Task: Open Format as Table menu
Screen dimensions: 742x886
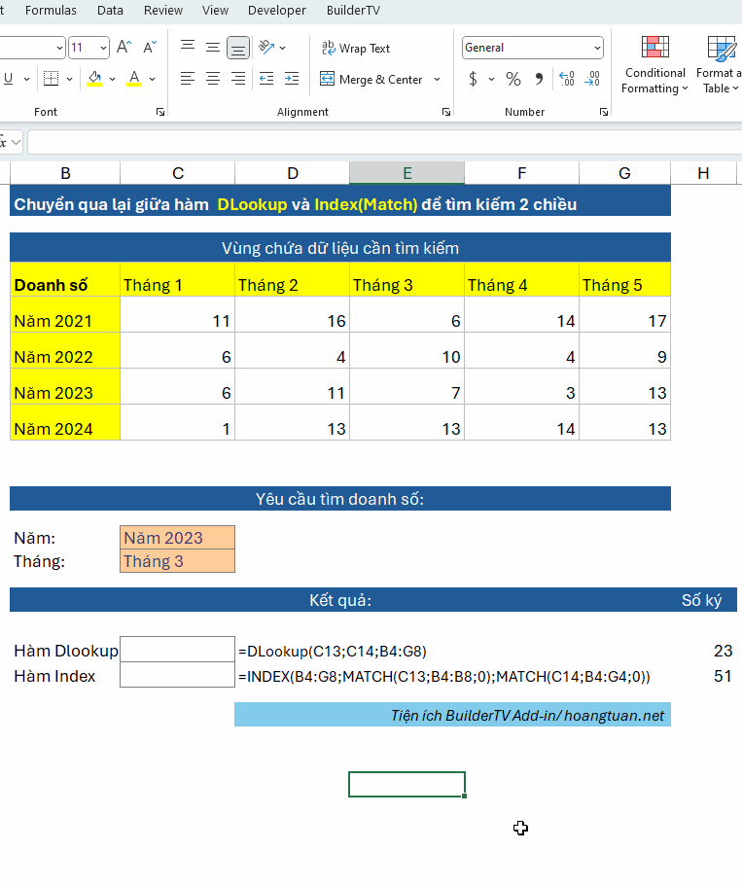Action: pyautogui.click(x=720, y=64)
